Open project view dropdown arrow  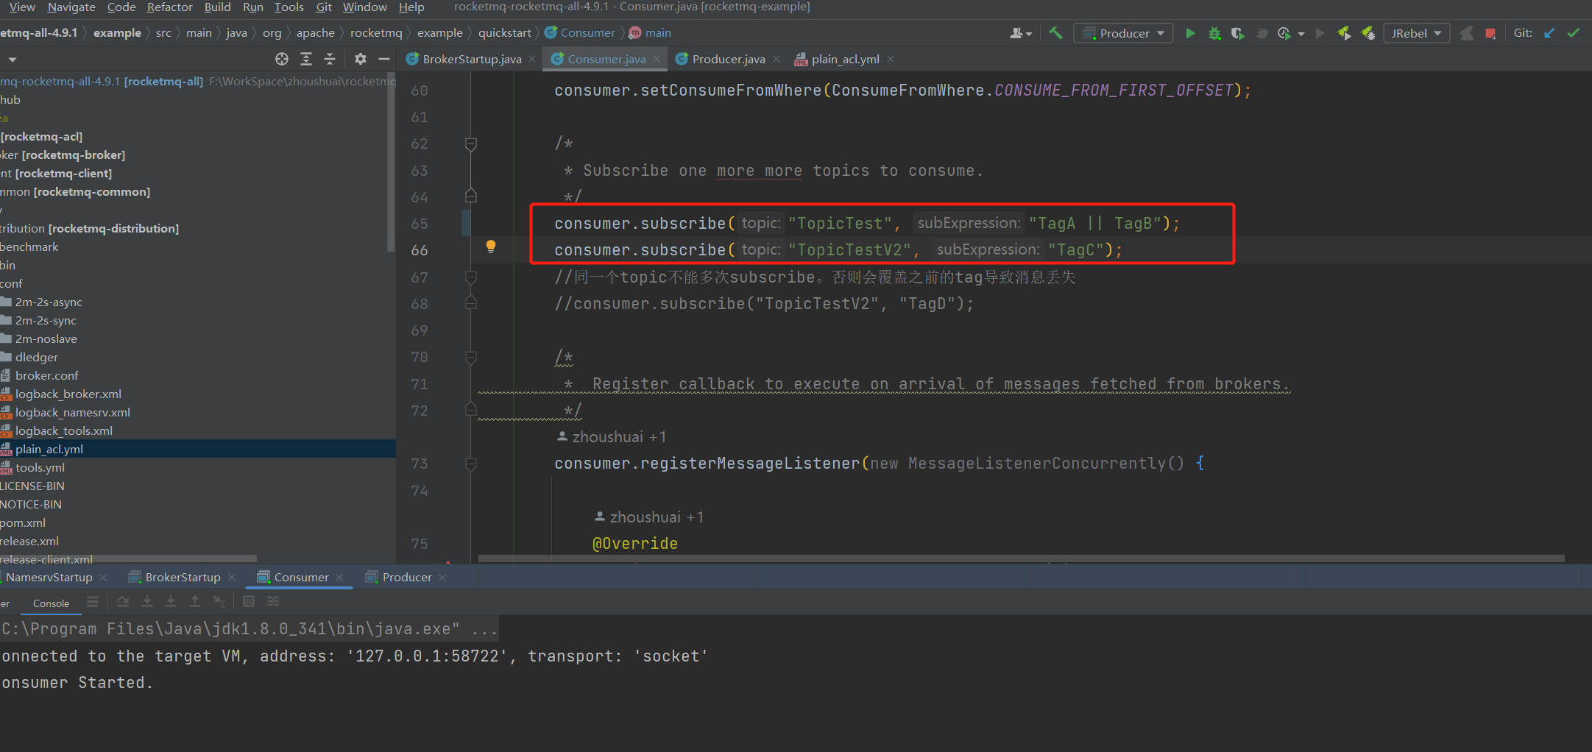click(13, 60)
